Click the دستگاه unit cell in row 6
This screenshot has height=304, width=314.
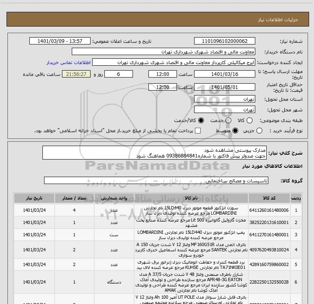tap(114, 282)
